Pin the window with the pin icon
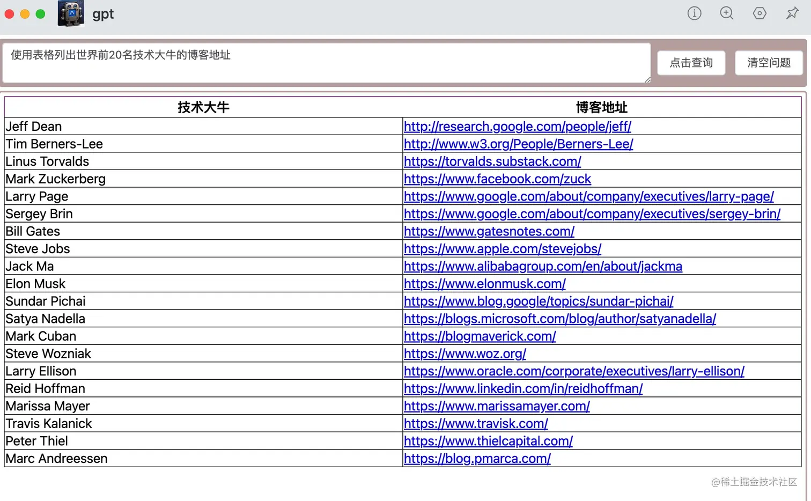Viewport: 811px width, 501px height. pos(792,13)
